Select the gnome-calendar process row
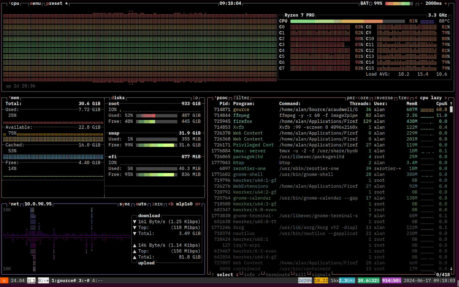The height and width of the screenshot is (287, 459). 330,198
